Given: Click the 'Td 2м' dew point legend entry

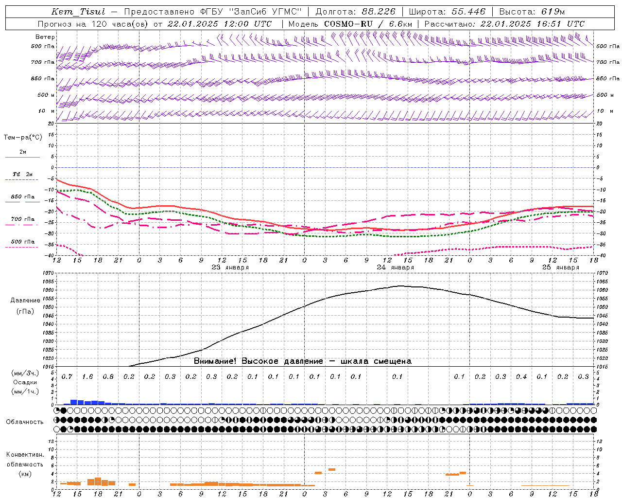Looking at the screenshot, I should click(x=23, y=174).
